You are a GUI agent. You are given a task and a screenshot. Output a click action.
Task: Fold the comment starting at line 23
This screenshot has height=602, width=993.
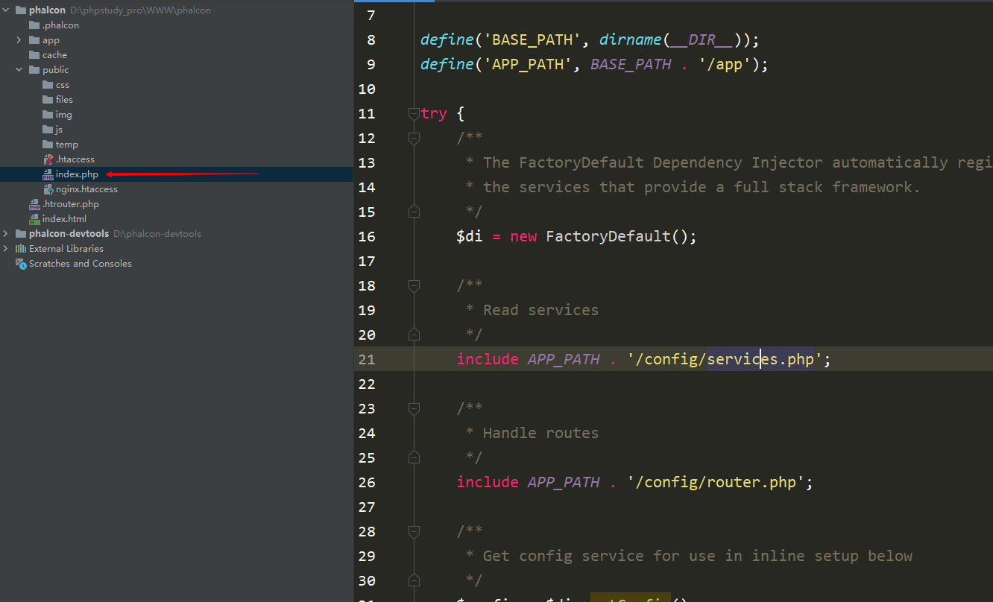[414, 408]
